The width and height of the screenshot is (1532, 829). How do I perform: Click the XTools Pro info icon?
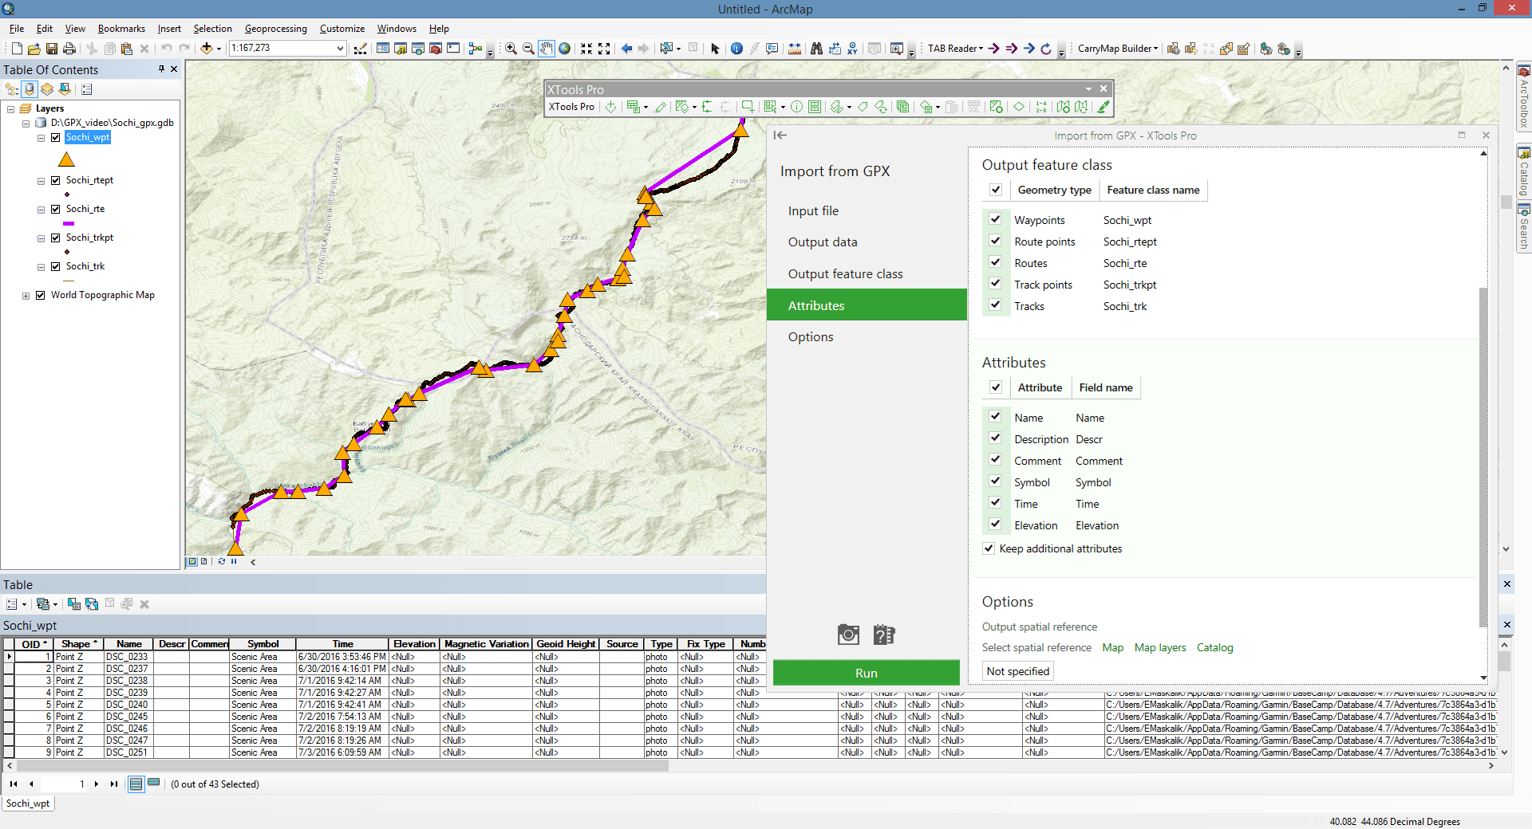pyautogui.click(x=796, y=107)
